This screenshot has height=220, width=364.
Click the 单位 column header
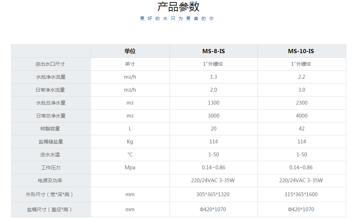[x=130, y=51]
